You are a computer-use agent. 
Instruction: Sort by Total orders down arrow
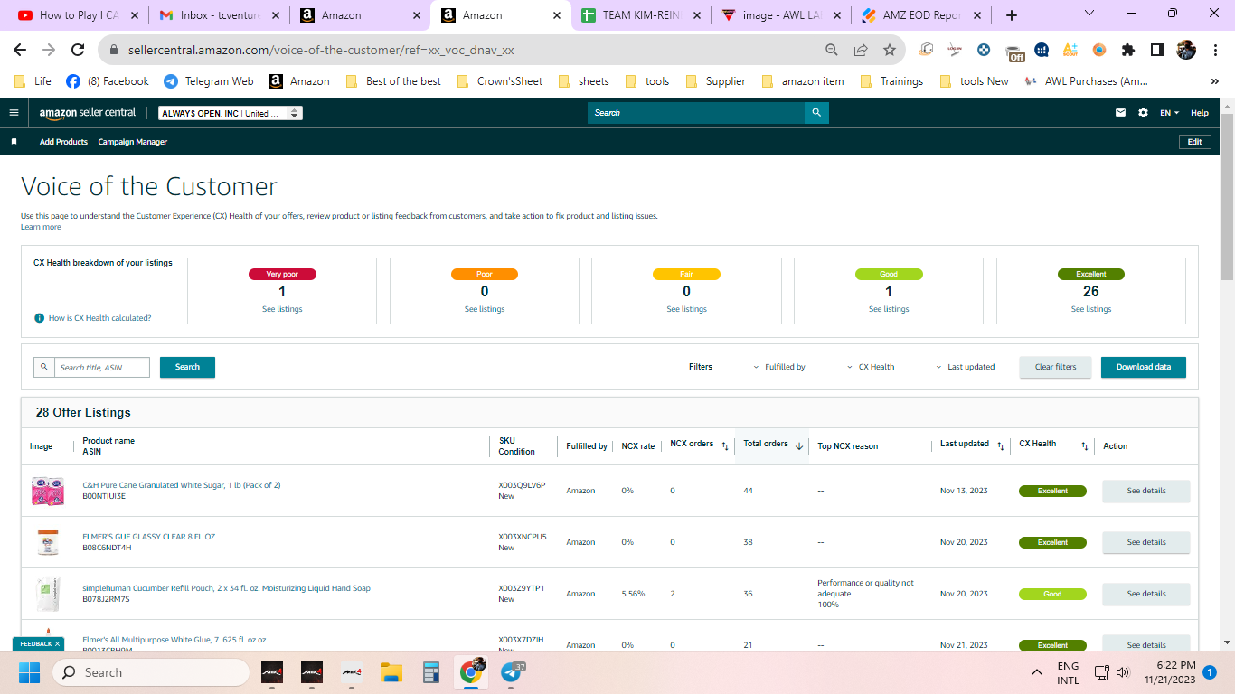coord(799,445)
